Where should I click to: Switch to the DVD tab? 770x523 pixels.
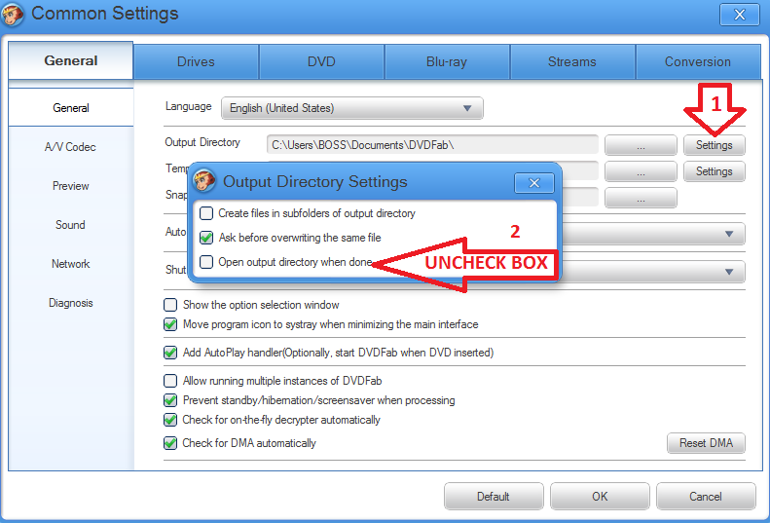tap(321, 62)
